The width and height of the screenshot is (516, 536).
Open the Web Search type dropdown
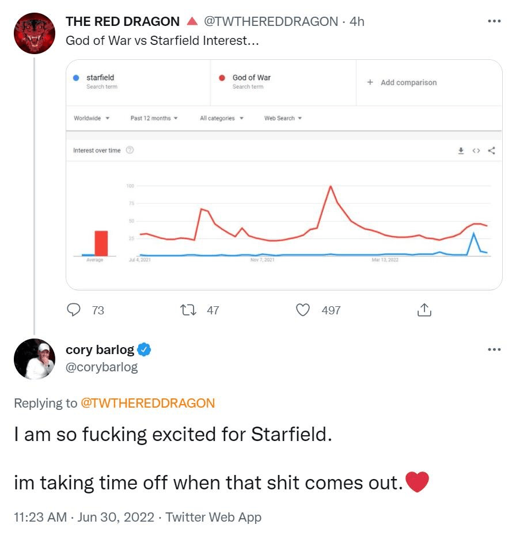pos(283,118)
